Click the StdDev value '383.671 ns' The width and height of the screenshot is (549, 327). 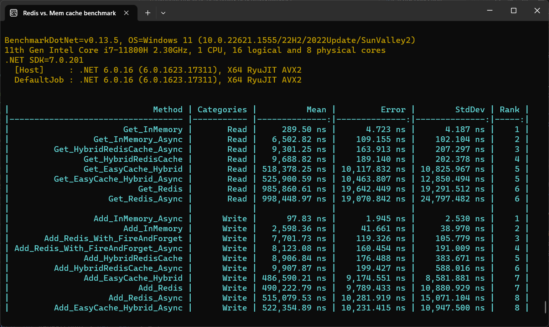click(460, 258)
